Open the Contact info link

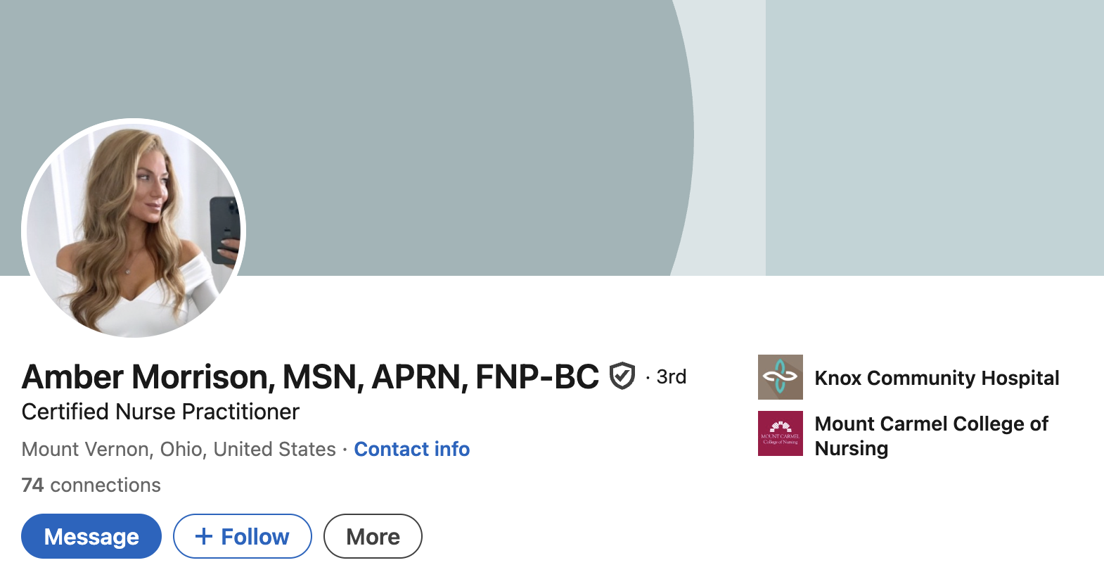tap(411, 449)
